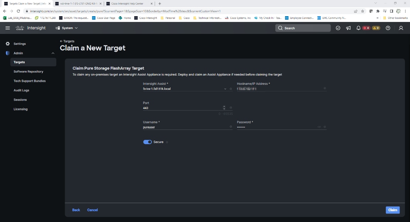Click info icon next to Password field
Image resolution: width=410 pixels, height=222 pixels.
[x=325, y=127]
